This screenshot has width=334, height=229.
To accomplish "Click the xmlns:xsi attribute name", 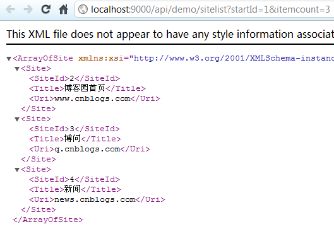I will click(101, 58).
